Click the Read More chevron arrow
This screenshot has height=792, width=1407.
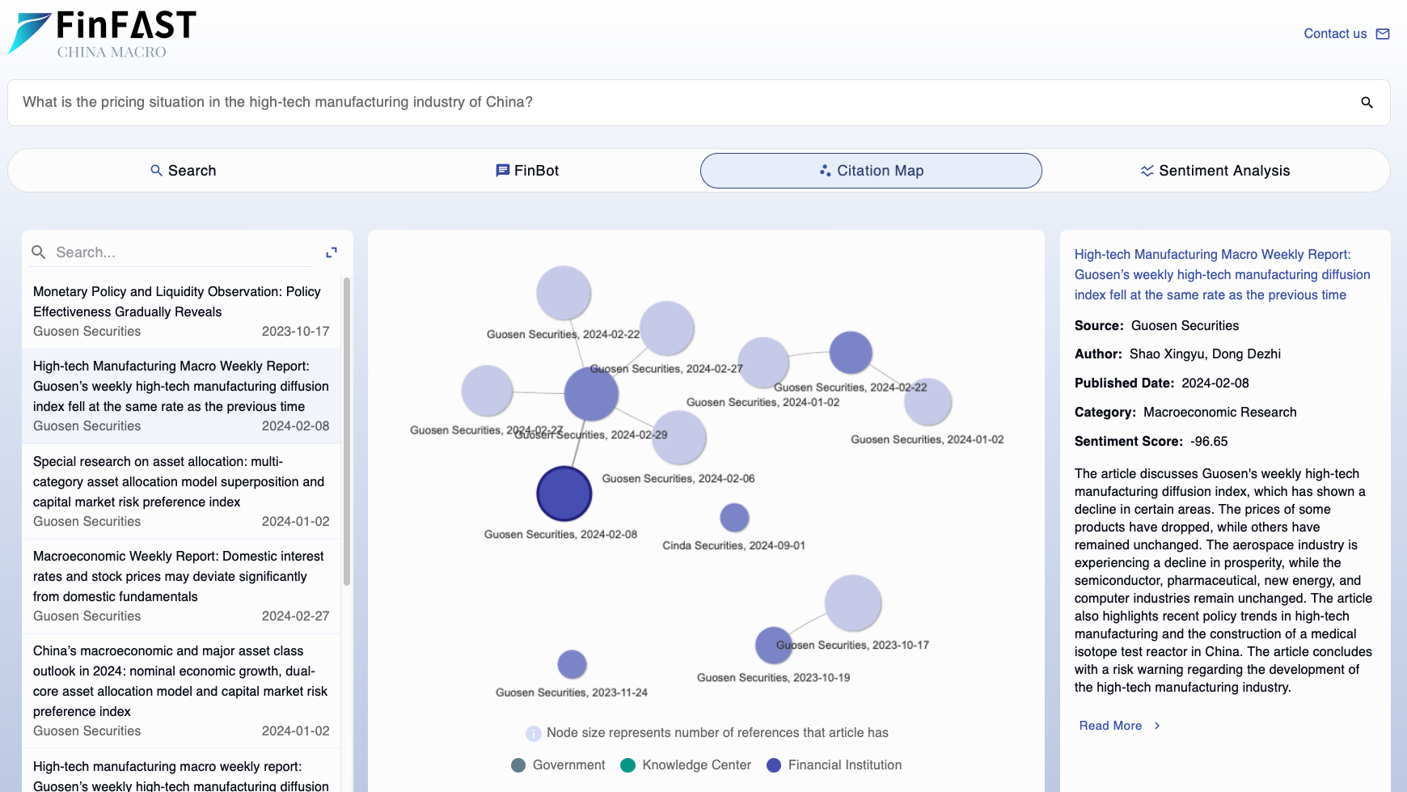coord(1157,726)
